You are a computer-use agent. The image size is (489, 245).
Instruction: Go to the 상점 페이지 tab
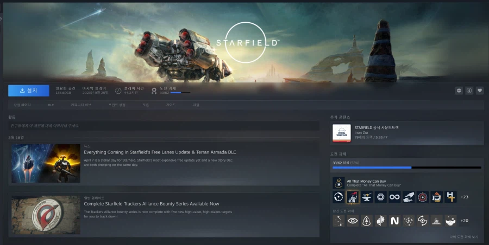pos(22,105)
